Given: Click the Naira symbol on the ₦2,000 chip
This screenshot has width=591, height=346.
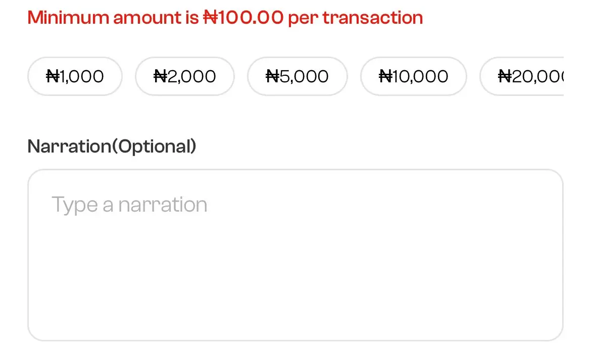Looking at the screenshot, I should 160,76.
